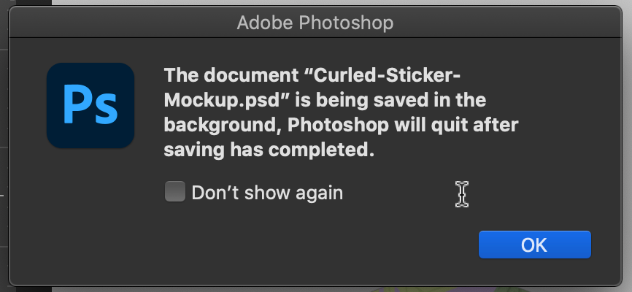Click the "Don't show again" label text
The height and width of the screenshot is (292, 632).
(266, 193)
